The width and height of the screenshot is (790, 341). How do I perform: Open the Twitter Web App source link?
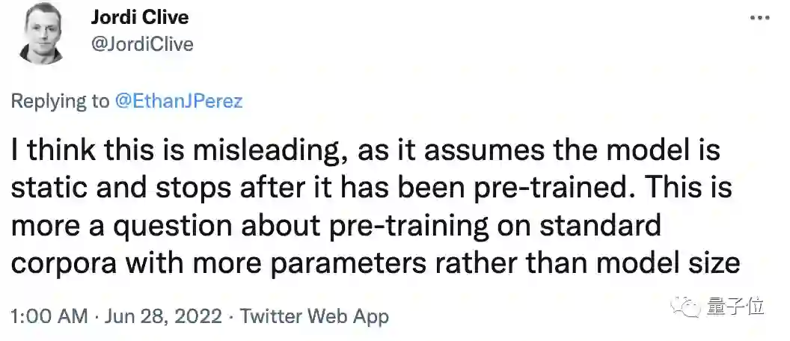[x=314, y=316]
